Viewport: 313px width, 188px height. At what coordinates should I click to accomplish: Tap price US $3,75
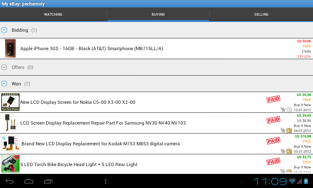[304, 157]
